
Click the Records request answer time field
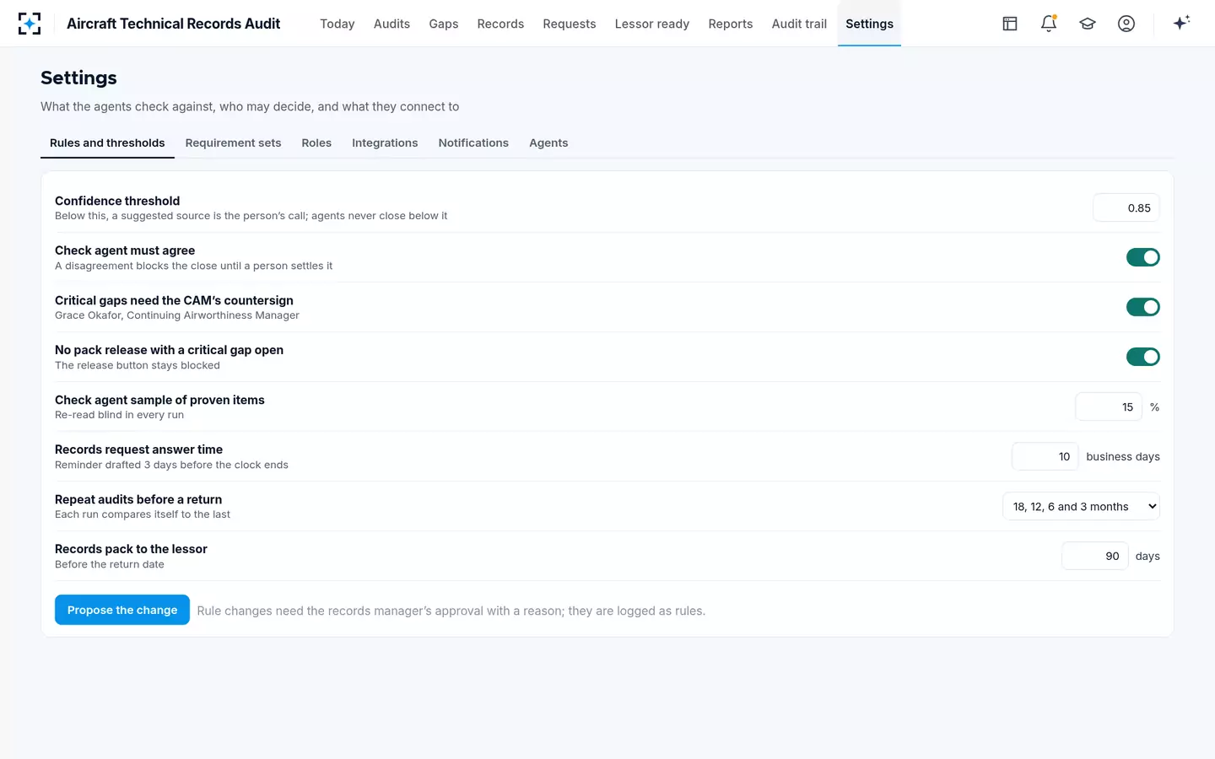(x=1045, y=456)
